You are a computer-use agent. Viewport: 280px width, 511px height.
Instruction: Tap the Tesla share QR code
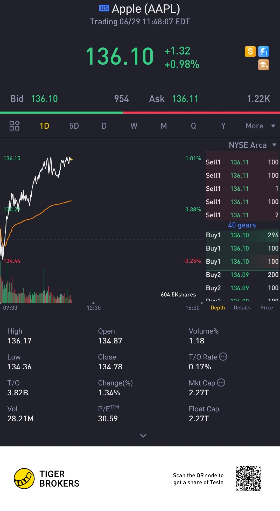pos(248,479)
